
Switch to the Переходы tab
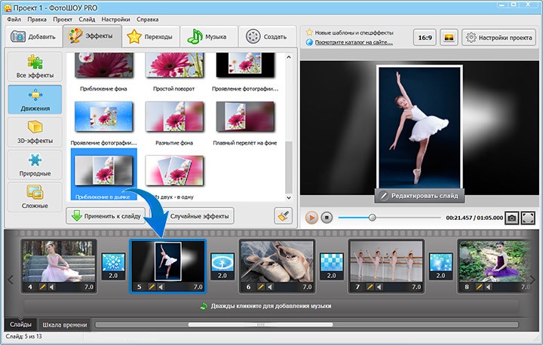151,36
